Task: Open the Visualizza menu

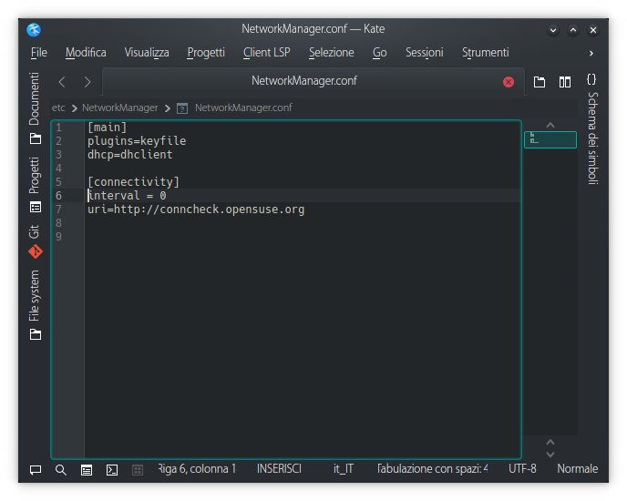Action: pos(147,53)
